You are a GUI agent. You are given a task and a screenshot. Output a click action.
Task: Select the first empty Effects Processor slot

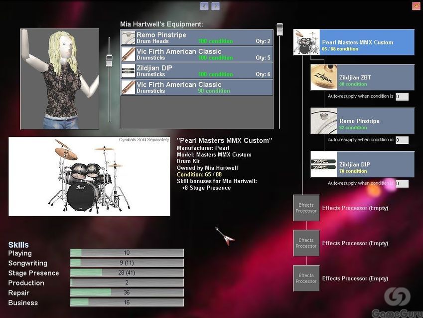point(306,208)
